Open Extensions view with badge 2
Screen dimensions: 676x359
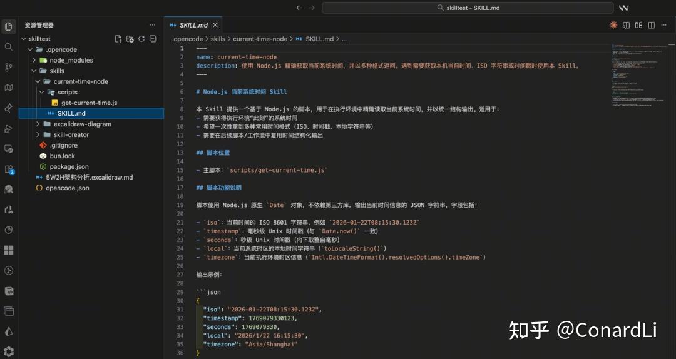pyautogui.click(x=9, y=169)
